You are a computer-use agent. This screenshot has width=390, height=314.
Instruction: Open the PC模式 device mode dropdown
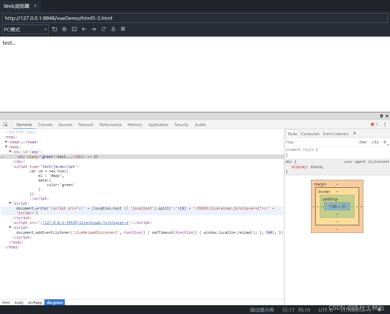[25, 29]
